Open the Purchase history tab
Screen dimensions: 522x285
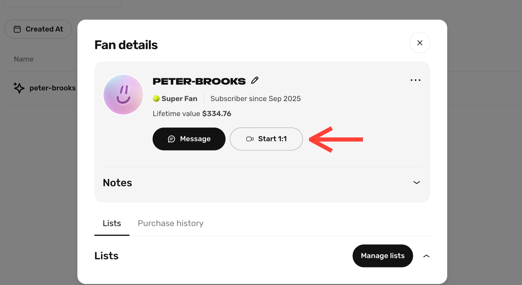pos(171,223)
